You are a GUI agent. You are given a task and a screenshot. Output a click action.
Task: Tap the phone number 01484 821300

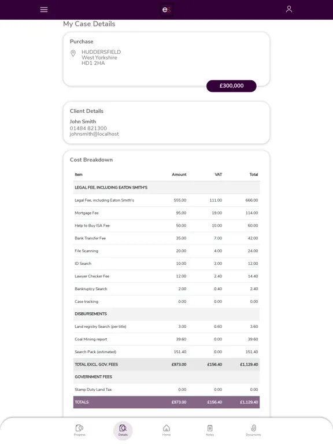(88, 128)
